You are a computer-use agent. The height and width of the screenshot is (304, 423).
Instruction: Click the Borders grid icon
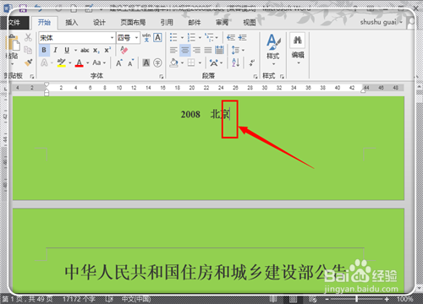[x=191, y=62]
